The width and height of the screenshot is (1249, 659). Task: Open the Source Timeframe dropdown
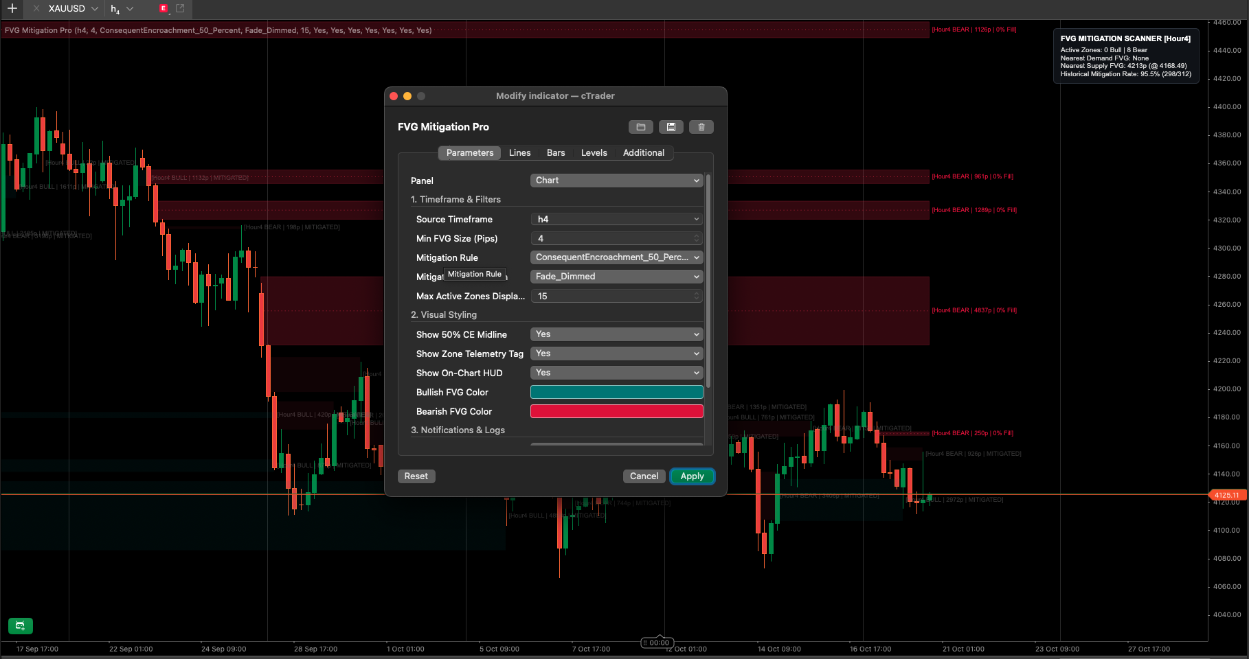[x=616, y=219]
